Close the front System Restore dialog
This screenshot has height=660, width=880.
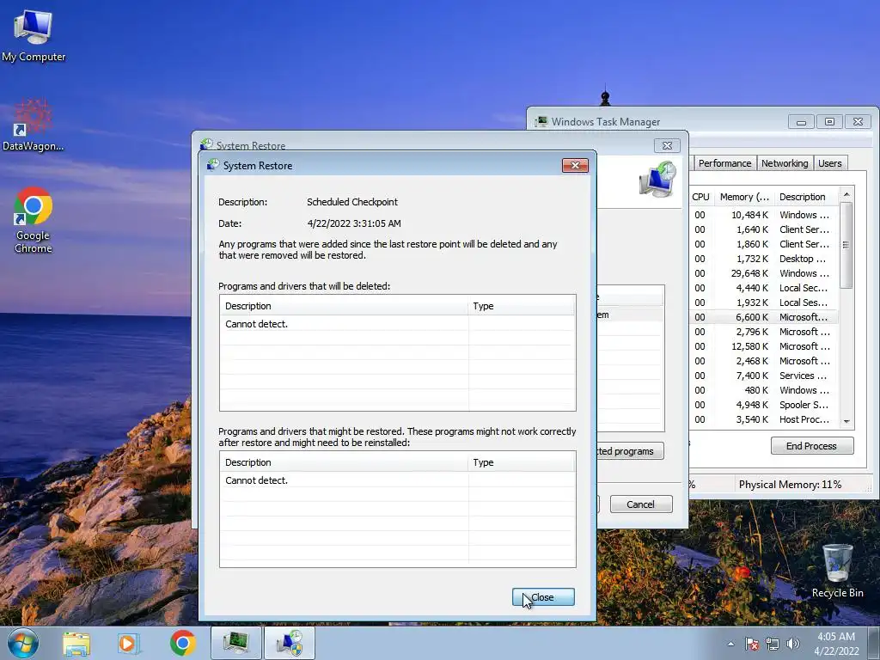coord(575,165)
